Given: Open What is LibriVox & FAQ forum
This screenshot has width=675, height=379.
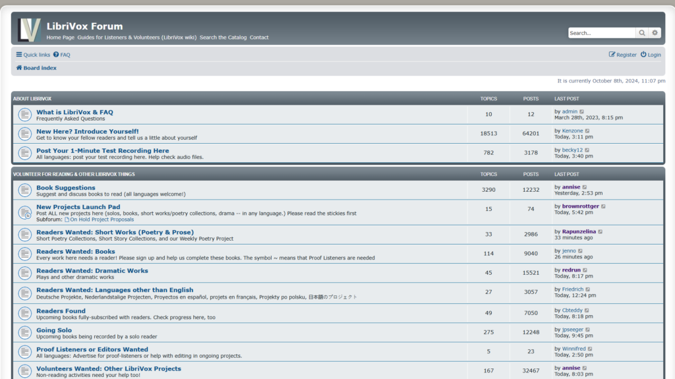Looking at the screenshot, I should (74, 112).
